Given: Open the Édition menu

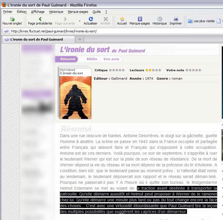Looking at the screenshot, I should 22,12.
